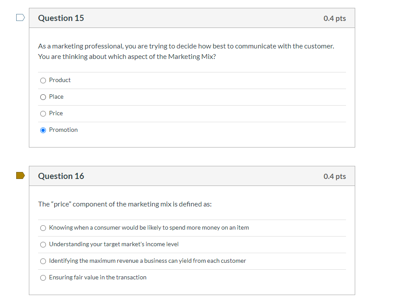Click the outlined flag beside Question 15
The width and height of the screenshot is (416, 299).
pyautogui.click(x=20, y=17)
